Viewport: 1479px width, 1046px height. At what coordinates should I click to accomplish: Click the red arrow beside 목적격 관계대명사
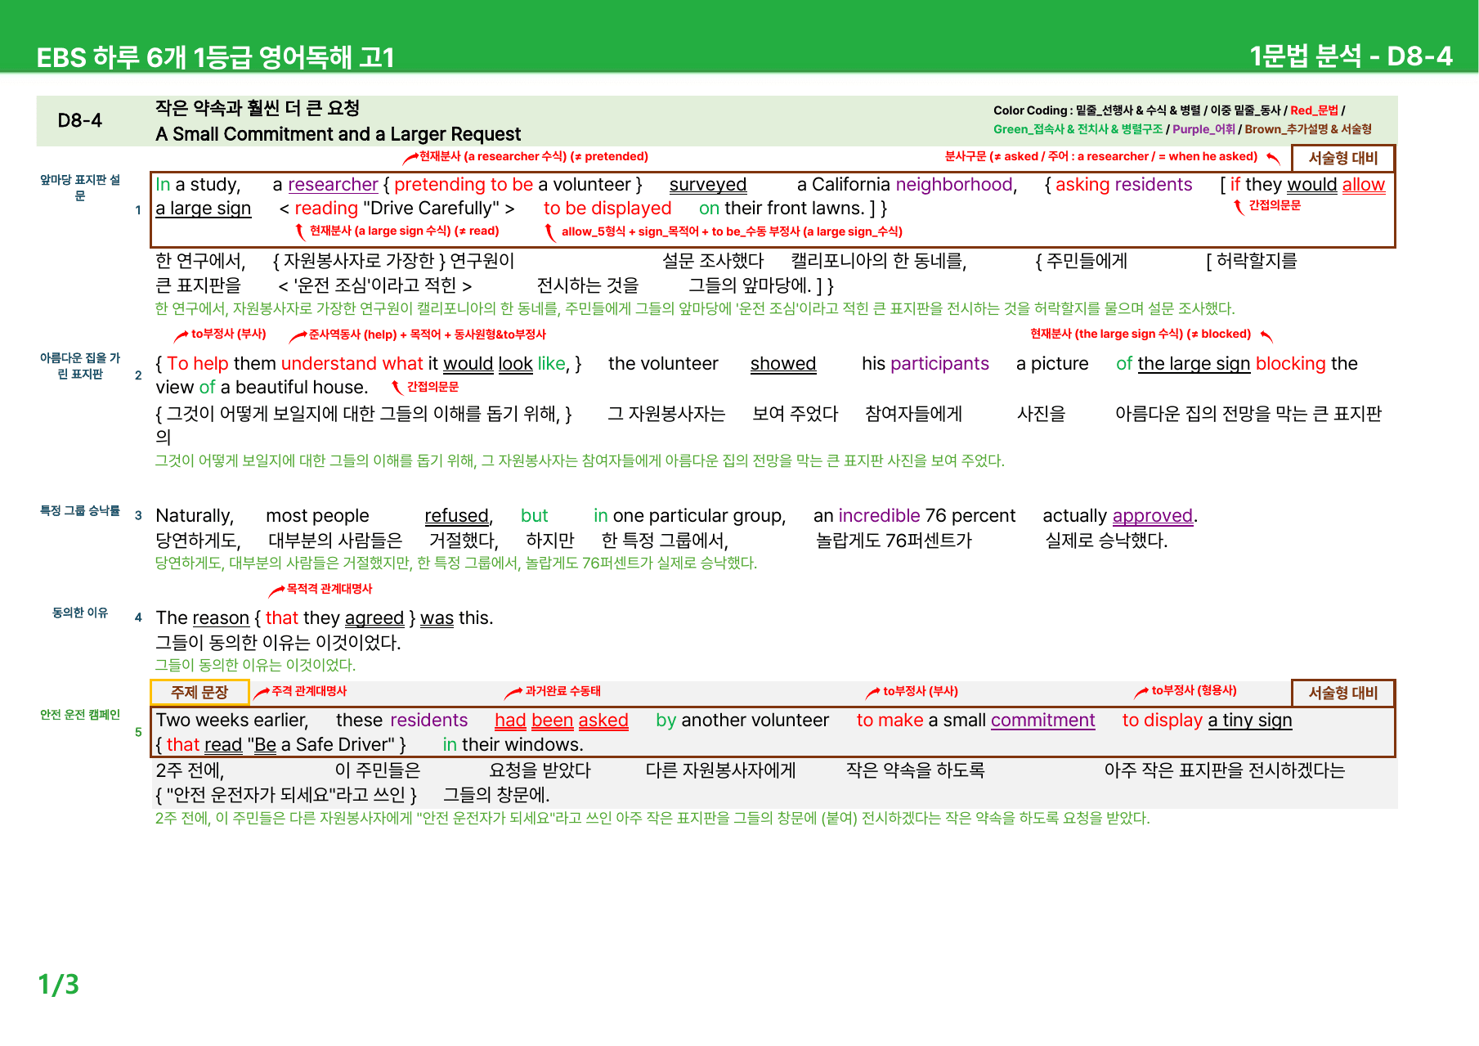[x=277, y=590]
